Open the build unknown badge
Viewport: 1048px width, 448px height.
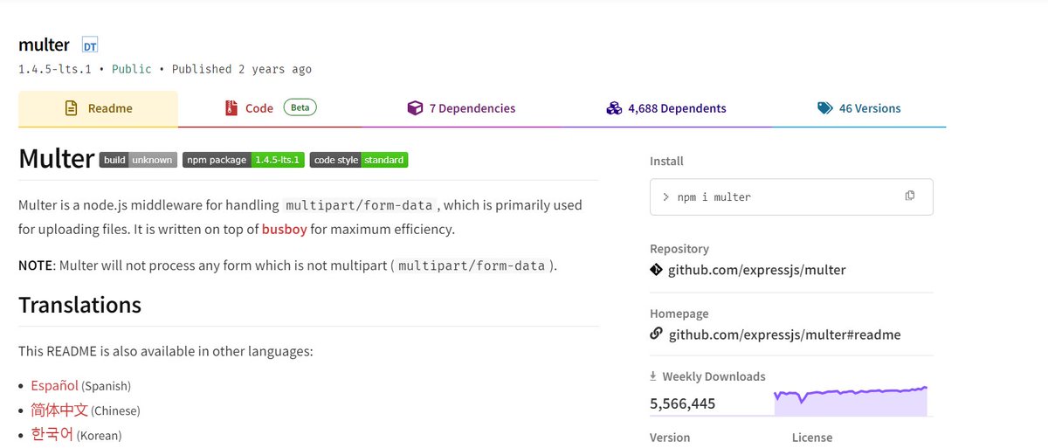139,160
